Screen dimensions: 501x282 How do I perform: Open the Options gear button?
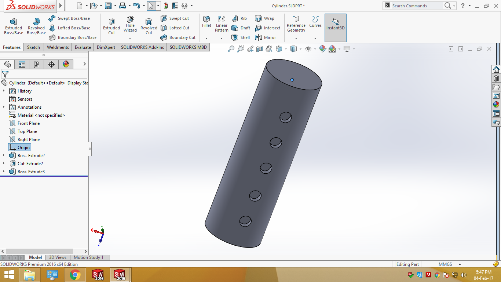tap(184, 6)
